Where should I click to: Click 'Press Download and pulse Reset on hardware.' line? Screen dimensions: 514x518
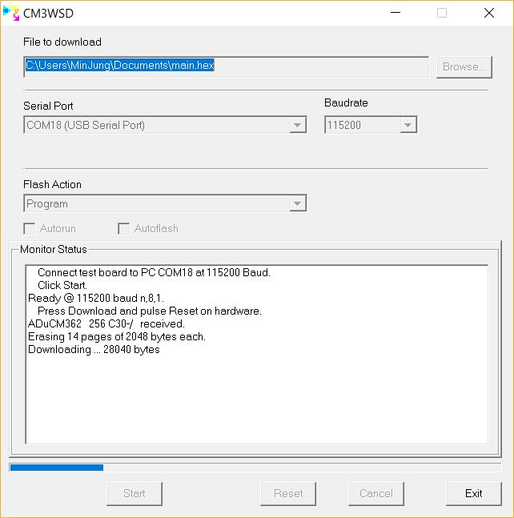pyautogui.click(x=150, y=311)
